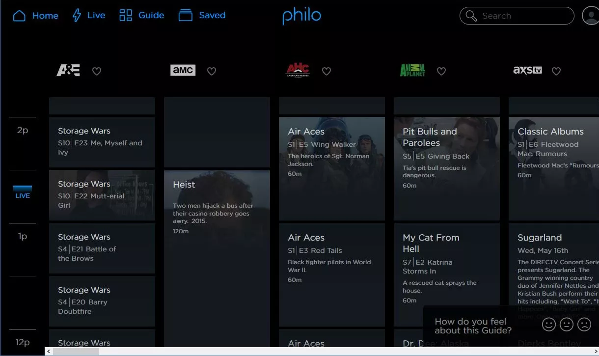This screenshot has width=599, height=356.
Task: Click the Guide grid icon
Action: pos(126,15)
